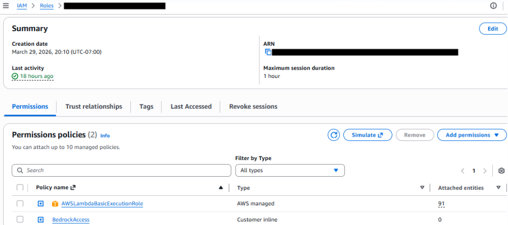This screenshot has height=225, width=508.
Task: Refresh the permissions policies list
Action: [333, 135]
